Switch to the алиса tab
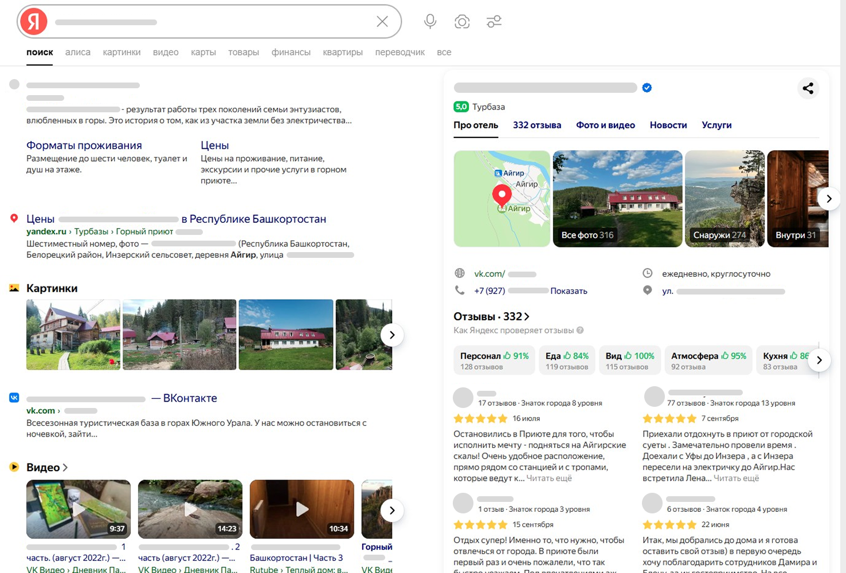 (x=78, y=52)
